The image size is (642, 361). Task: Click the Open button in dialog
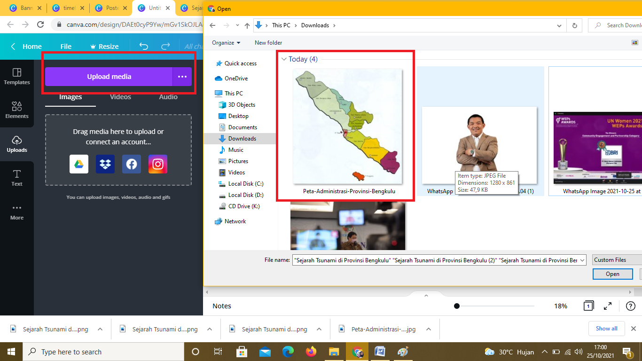click(612, 274)
